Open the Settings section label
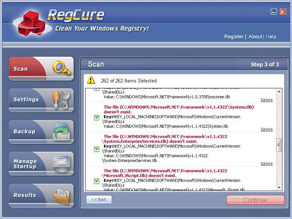 (x=26, y=99)
